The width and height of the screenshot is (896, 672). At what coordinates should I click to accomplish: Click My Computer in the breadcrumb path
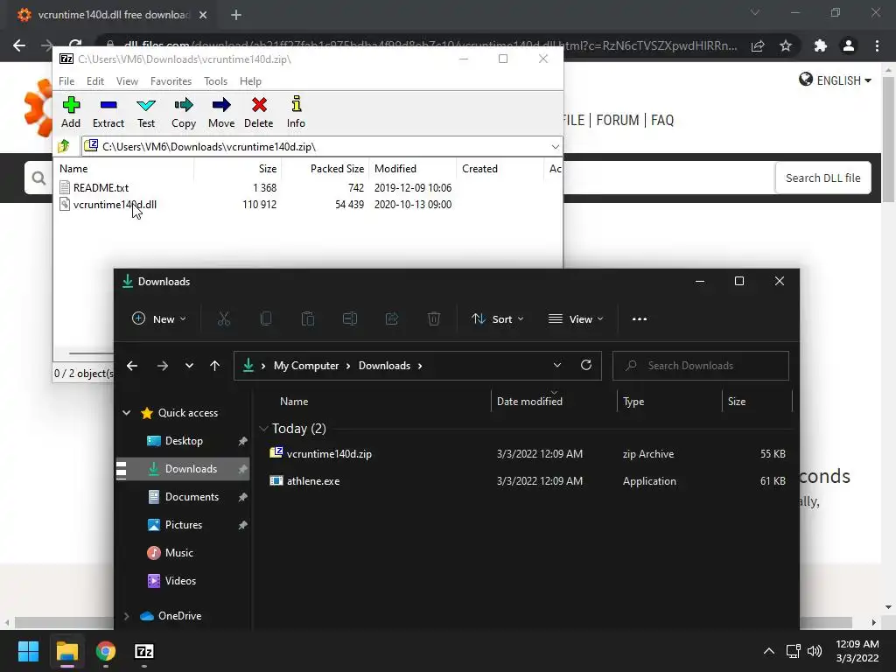(305, 366)
